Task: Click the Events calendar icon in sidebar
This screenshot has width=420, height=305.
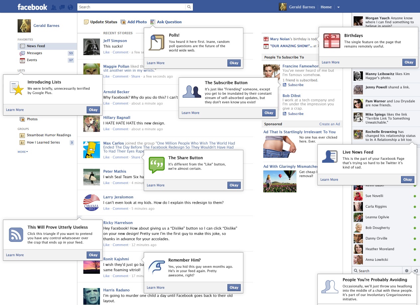Action: [x=22, y=60]
